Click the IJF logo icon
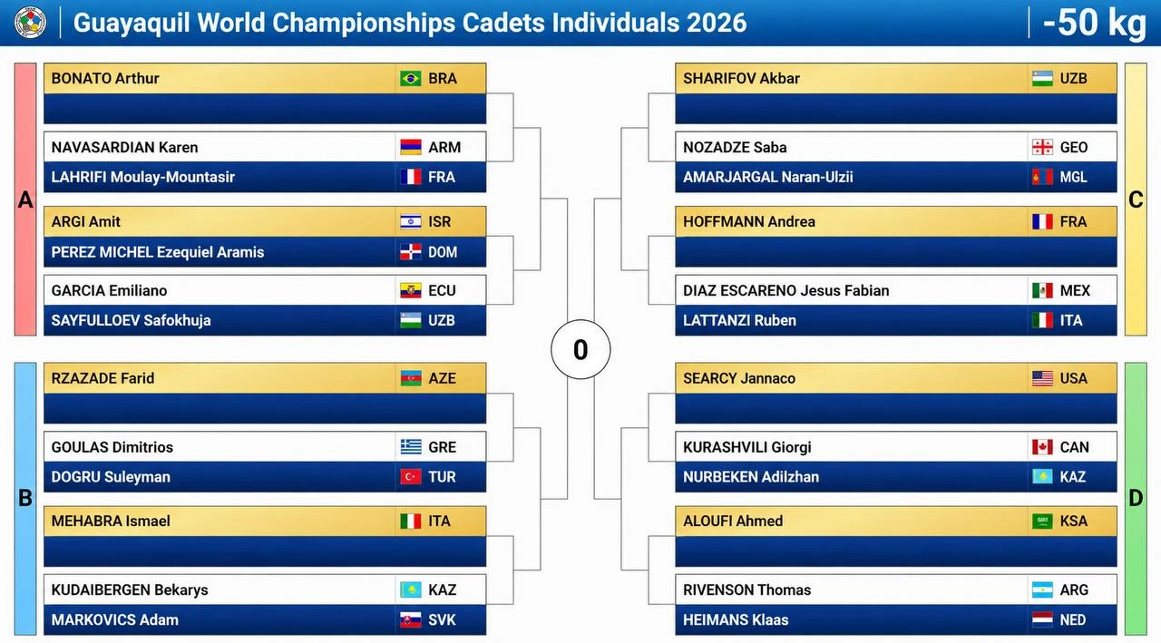Image resolution: width=1161 pixels, height=643 pixels. (30, 23)
